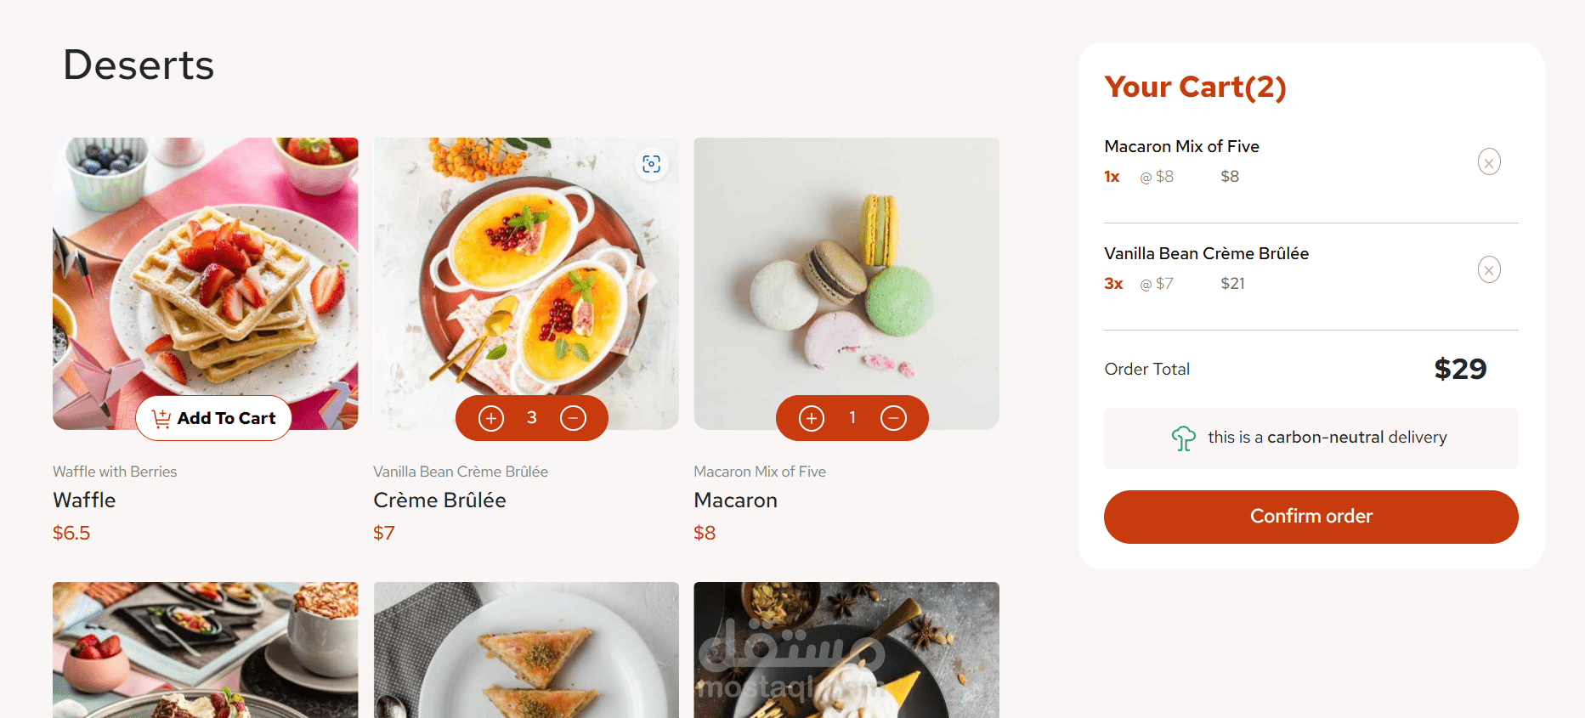Click the scan icon on Crème Brûlée image

pos(651,164)
